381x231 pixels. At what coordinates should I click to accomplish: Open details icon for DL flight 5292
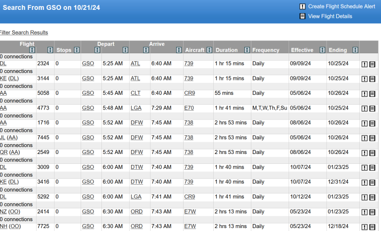pyautogui.click(x=372, y=197)
